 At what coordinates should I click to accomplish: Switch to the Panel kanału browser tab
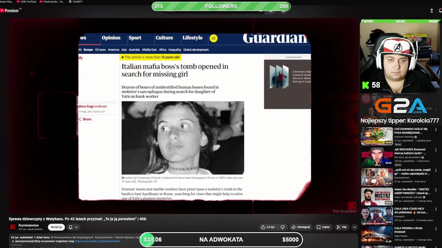click(52, 2)
